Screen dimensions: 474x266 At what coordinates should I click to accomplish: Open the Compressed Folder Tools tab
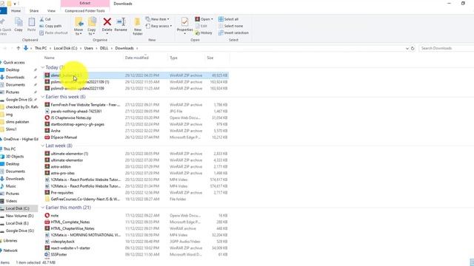[85, 11]
